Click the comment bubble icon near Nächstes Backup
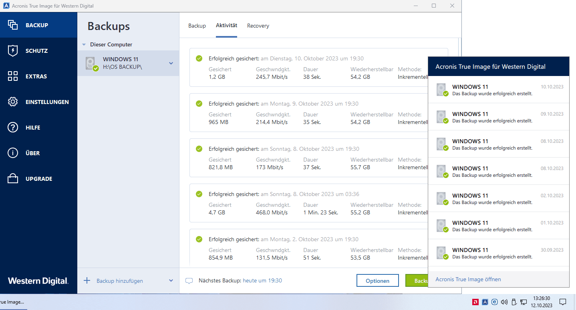Viewport: 576px width, 310px height. pyautogui.click(x=189, y=281)
